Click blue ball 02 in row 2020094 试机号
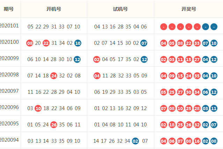 pos(135,141)
